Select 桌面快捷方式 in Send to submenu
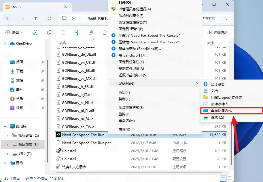 [x=232, y=111]
